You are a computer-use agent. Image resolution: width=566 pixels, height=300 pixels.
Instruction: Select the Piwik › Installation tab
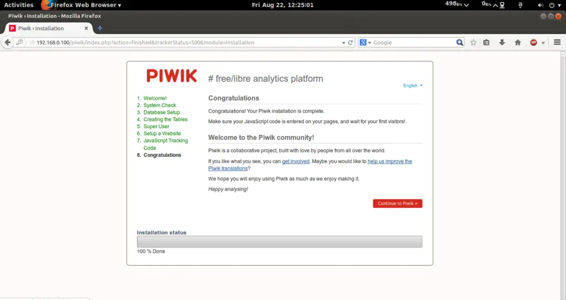(49, 28)
